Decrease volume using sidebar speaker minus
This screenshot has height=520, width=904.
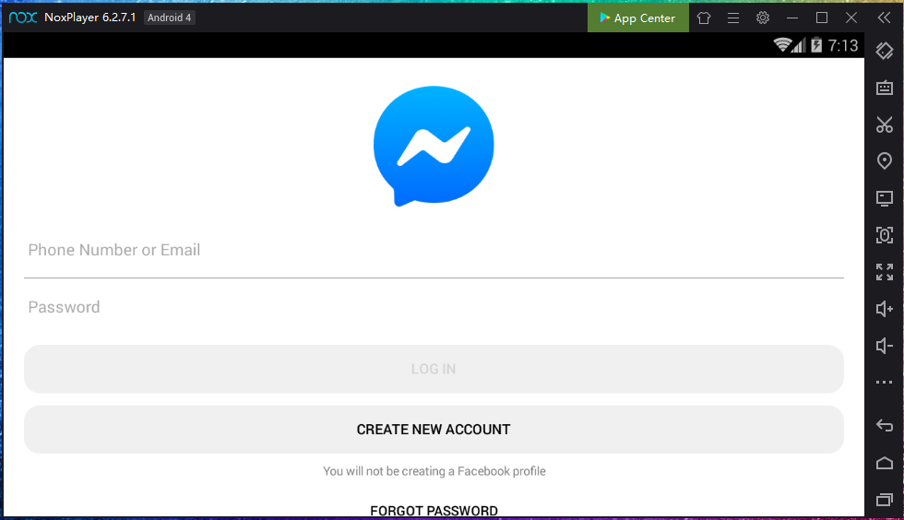[x=885, y=346]
